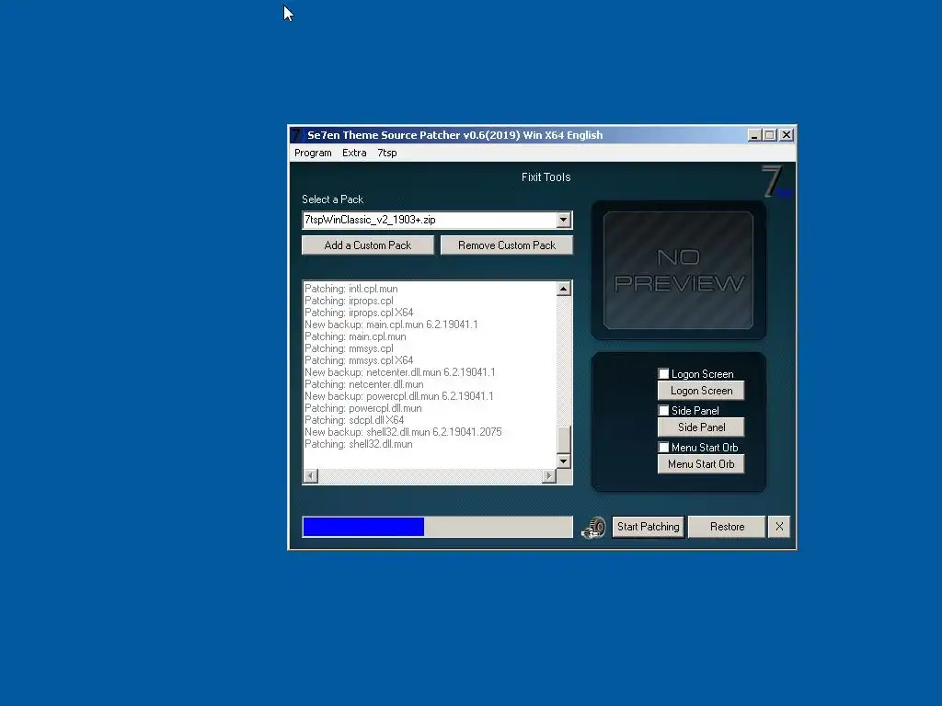Screen dimensions: 942x706
Task: Click the 7 logo in the window's top-right corner
Action: [x=776, y=182]
